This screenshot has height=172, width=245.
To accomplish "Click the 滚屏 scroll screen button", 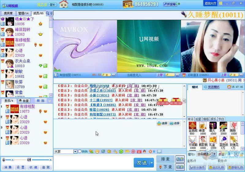I will 175,123.
